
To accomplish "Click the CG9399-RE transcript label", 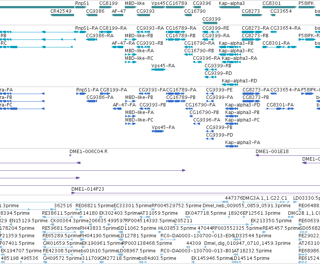I will click(x=216, y=28).
